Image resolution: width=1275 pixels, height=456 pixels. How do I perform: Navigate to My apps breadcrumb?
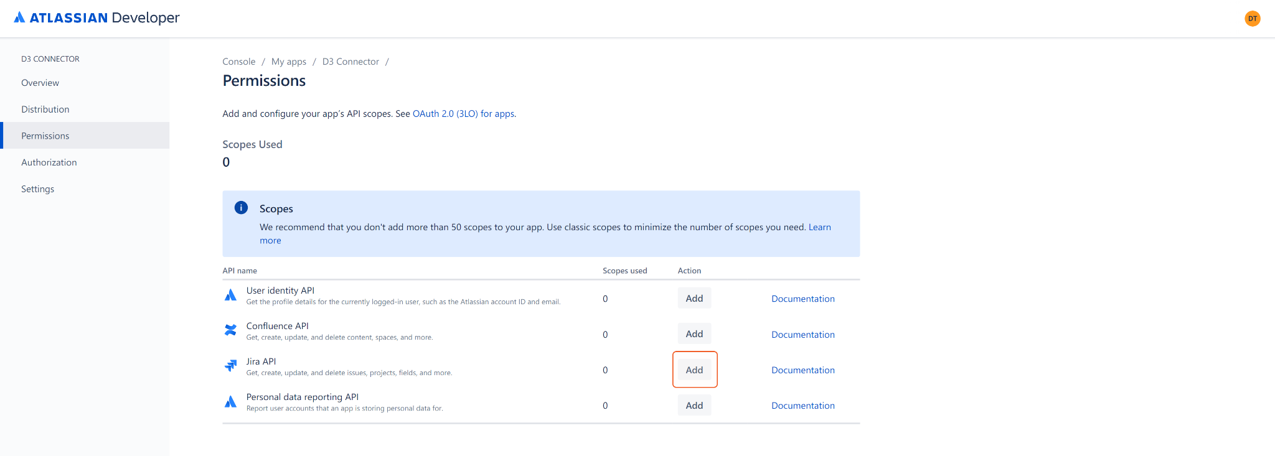point(288,62)
